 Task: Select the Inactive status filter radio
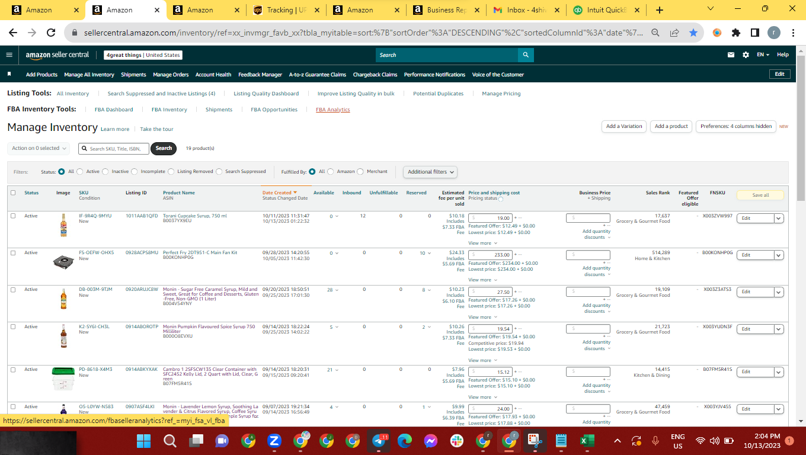(105, 172)
